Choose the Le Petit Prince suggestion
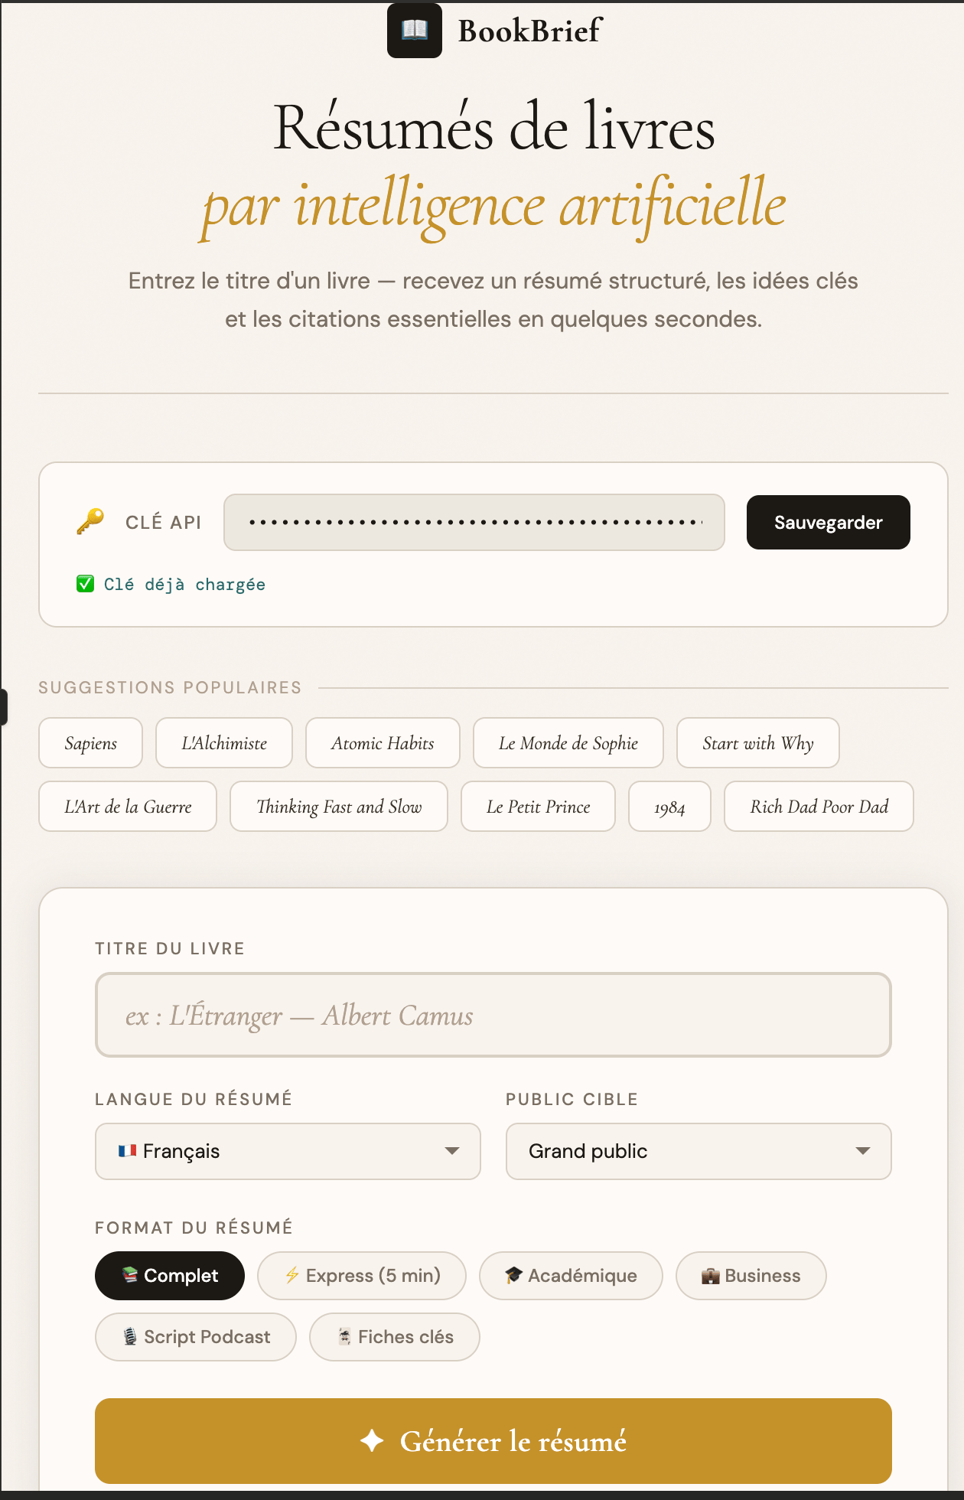The image size is (964, 1500). (x=538, y=806)
